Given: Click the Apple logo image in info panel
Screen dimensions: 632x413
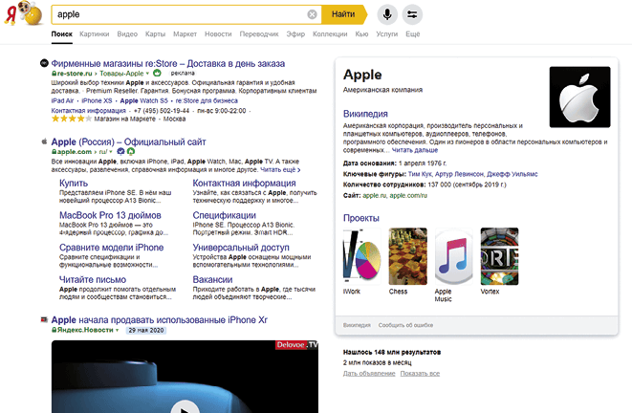Looking at the screenshot, I should 580,97.
